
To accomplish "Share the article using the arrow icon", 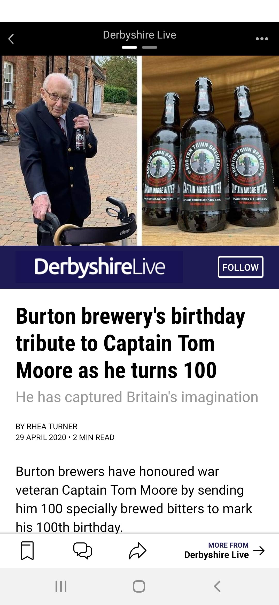I will coord(138,551).
